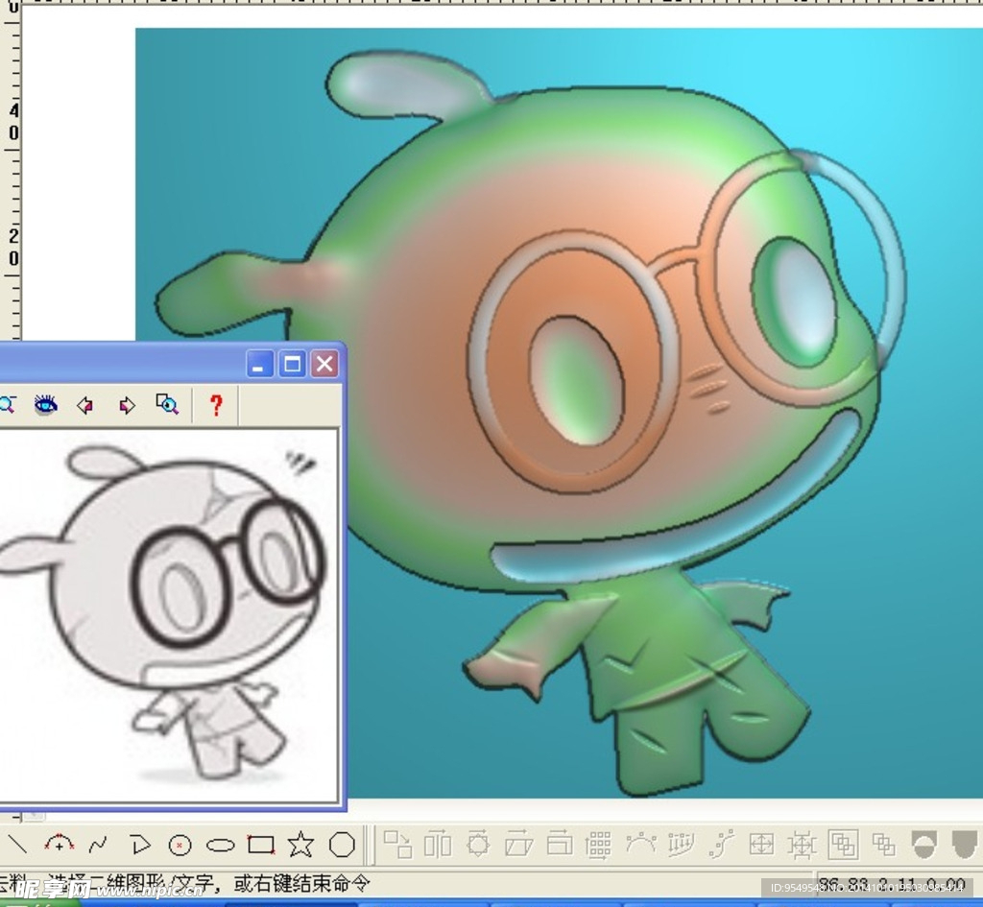Screen dimensions: 983x907
Task: Go to previous image with left arrow
Action: (x=85, y=405)
